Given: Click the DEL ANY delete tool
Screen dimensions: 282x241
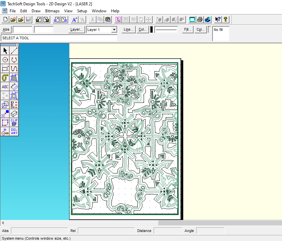Looking at the screenshot, I should point(14,131).
